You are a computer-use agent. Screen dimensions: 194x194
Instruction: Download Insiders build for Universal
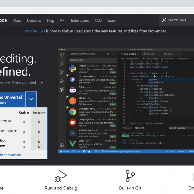pyautogui.click(x=39, y=121)
